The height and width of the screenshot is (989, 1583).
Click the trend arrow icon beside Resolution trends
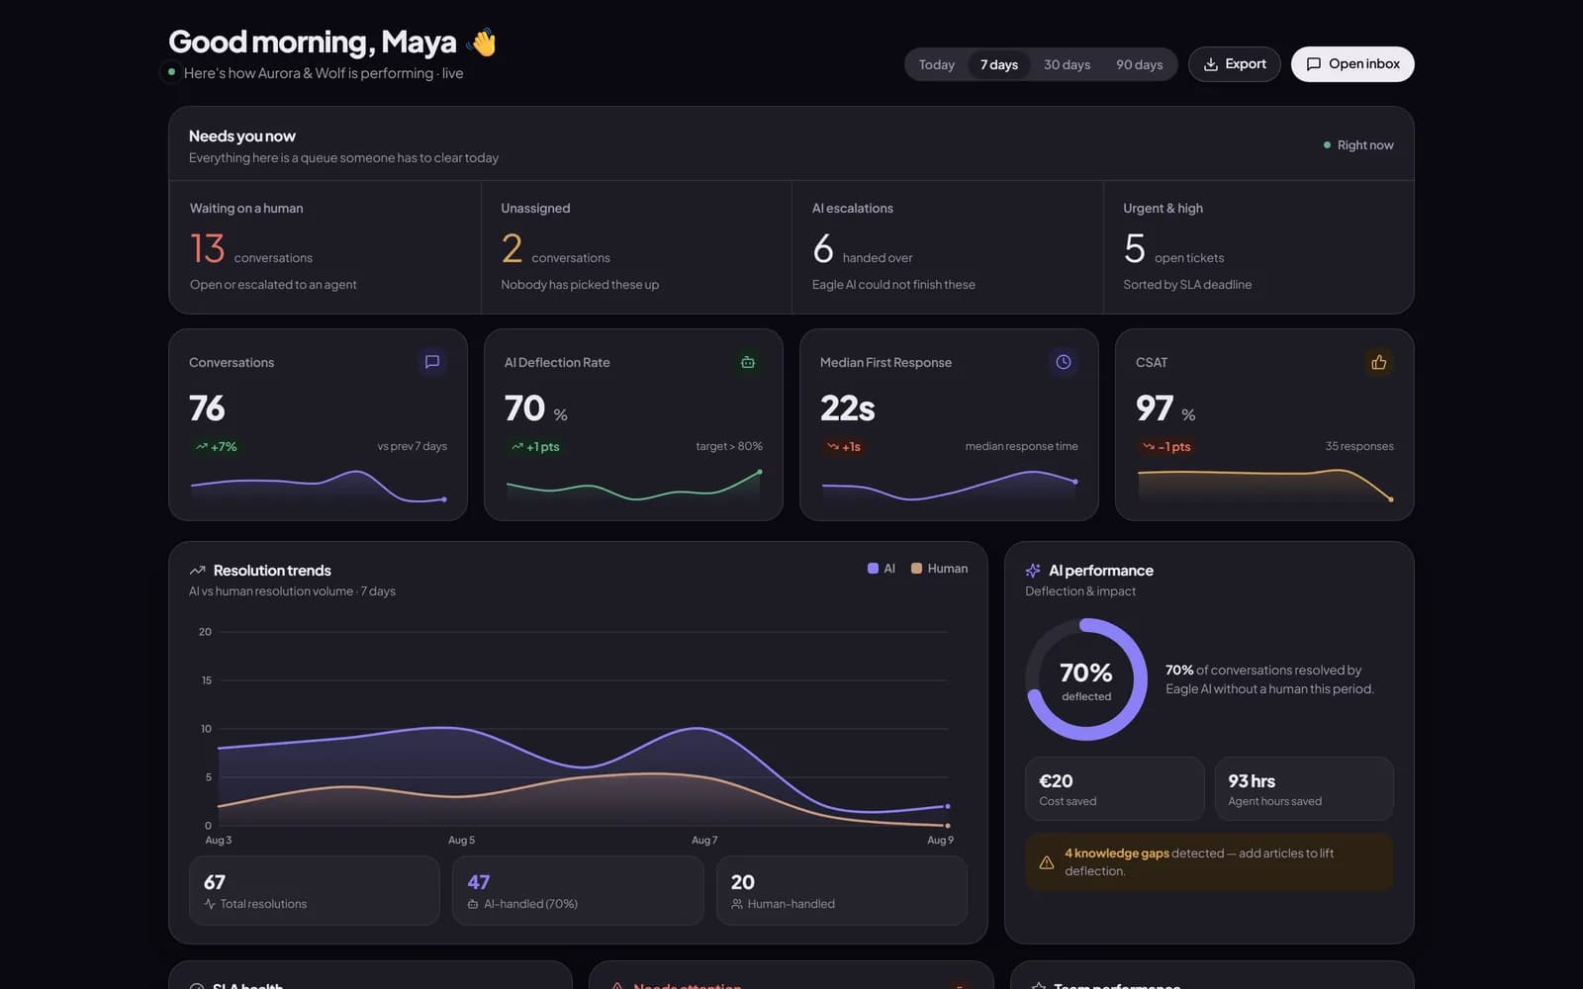198,571
